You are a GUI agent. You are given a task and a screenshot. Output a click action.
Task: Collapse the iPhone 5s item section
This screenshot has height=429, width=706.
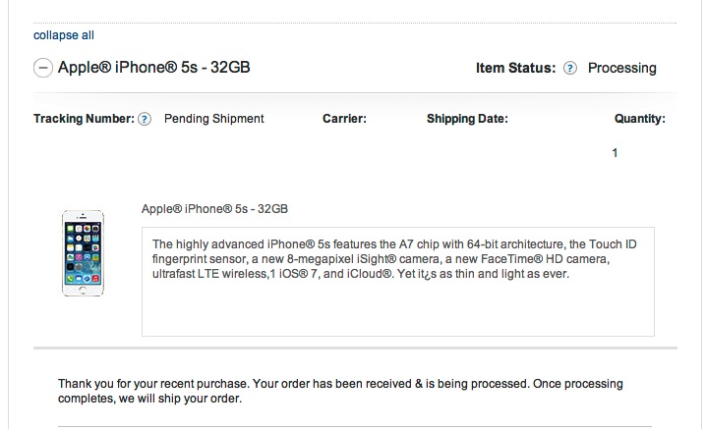(43, 68)
